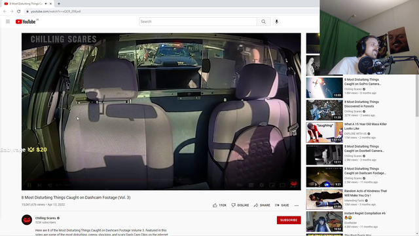Viewport: 419px width, 236px height.
Task: Click the main video frame
Action: coord(161,111)
